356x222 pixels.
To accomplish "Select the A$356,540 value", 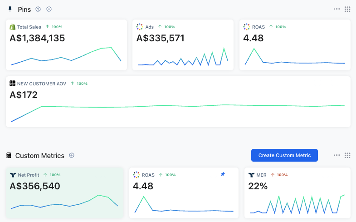I will pos(35,186).
